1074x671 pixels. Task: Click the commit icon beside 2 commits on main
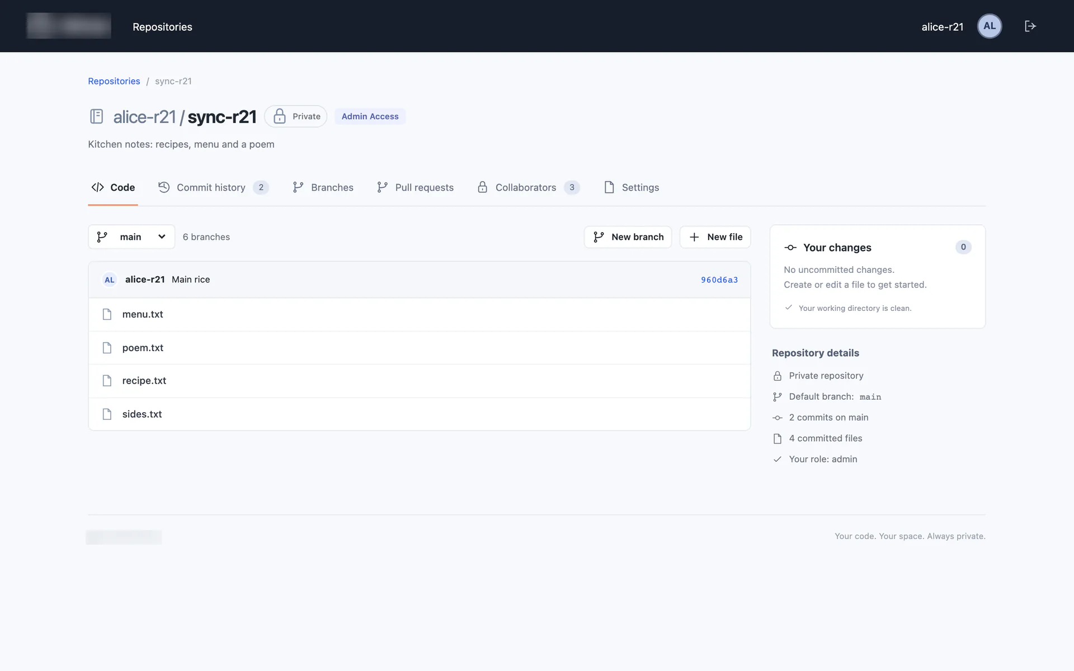point(777,418)
